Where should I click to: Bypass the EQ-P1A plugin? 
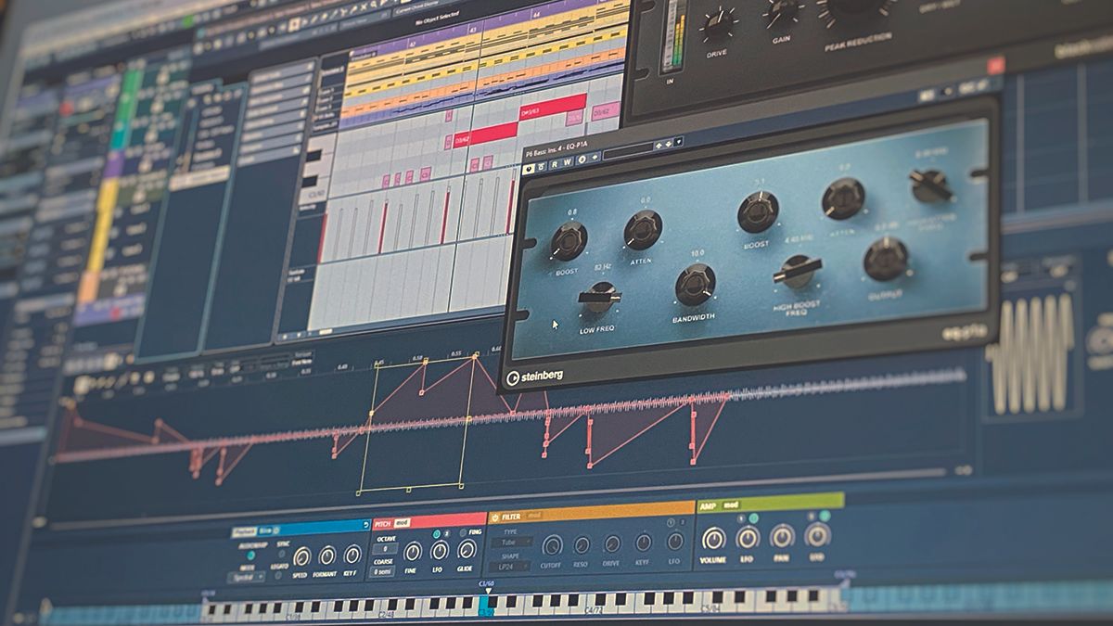(x=528, y=167)
